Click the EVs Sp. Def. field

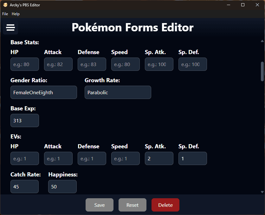[x=193, y=158]
